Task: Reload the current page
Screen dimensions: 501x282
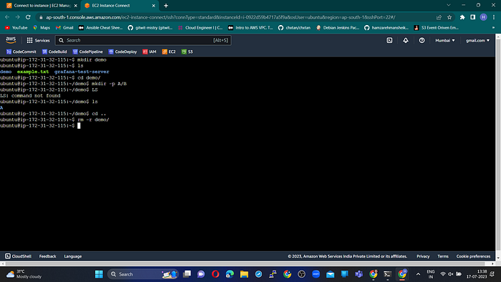Action: coord(28,17)
